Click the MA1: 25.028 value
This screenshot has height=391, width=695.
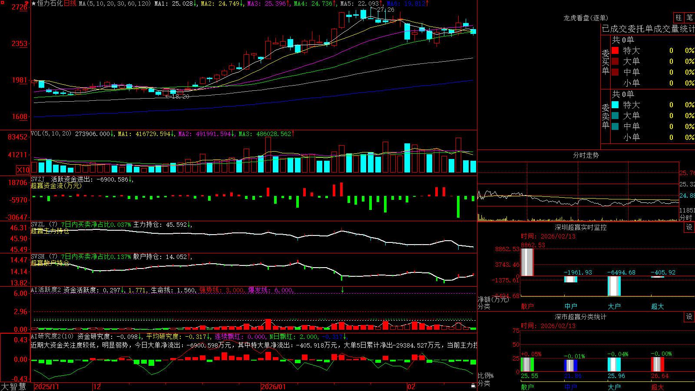(x=176, y=3)
